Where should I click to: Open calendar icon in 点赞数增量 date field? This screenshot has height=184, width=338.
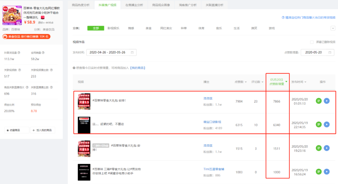[330, 52]
